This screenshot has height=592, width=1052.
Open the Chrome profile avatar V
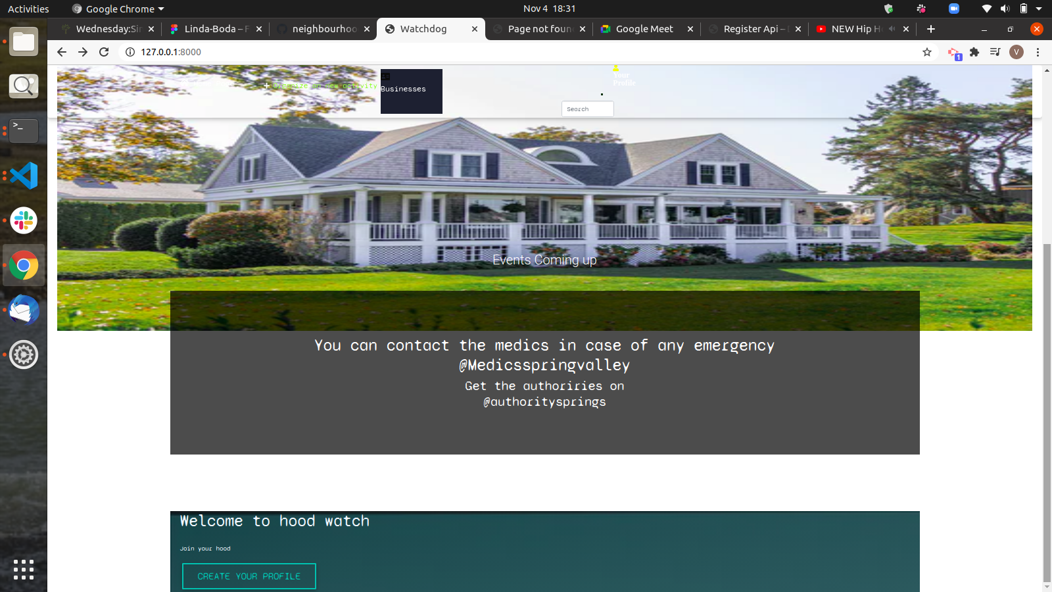click(1016, 52)
